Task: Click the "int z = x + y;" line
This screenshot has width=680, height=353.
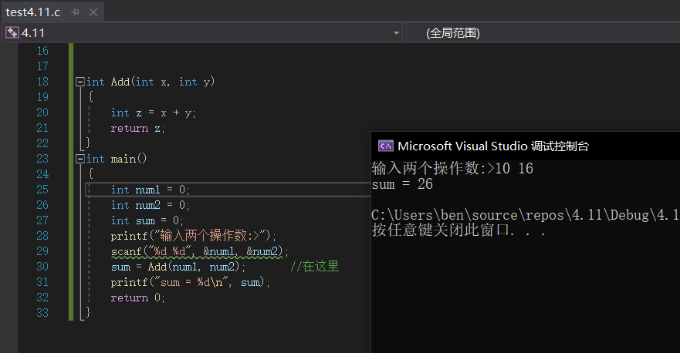Action: tap(153, 113)
